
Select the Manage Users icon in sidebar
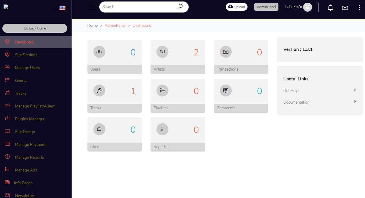pos(7,68)
